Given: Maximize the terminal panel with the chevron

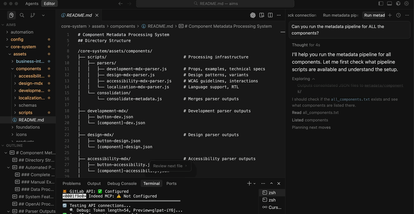Looking at the screenshot, I should (x=271, y=183).
